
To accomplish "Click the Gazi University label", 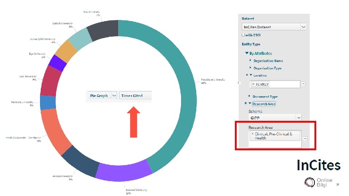I will click(28, 78).
